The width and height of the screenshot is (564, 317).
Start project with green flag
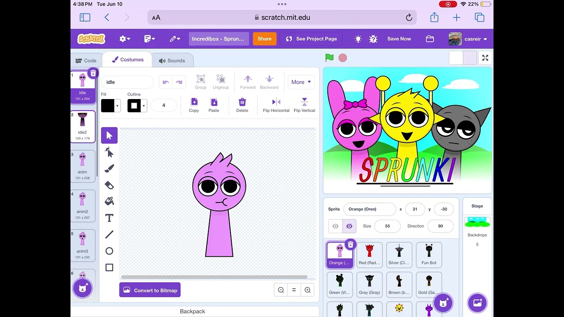329,58
